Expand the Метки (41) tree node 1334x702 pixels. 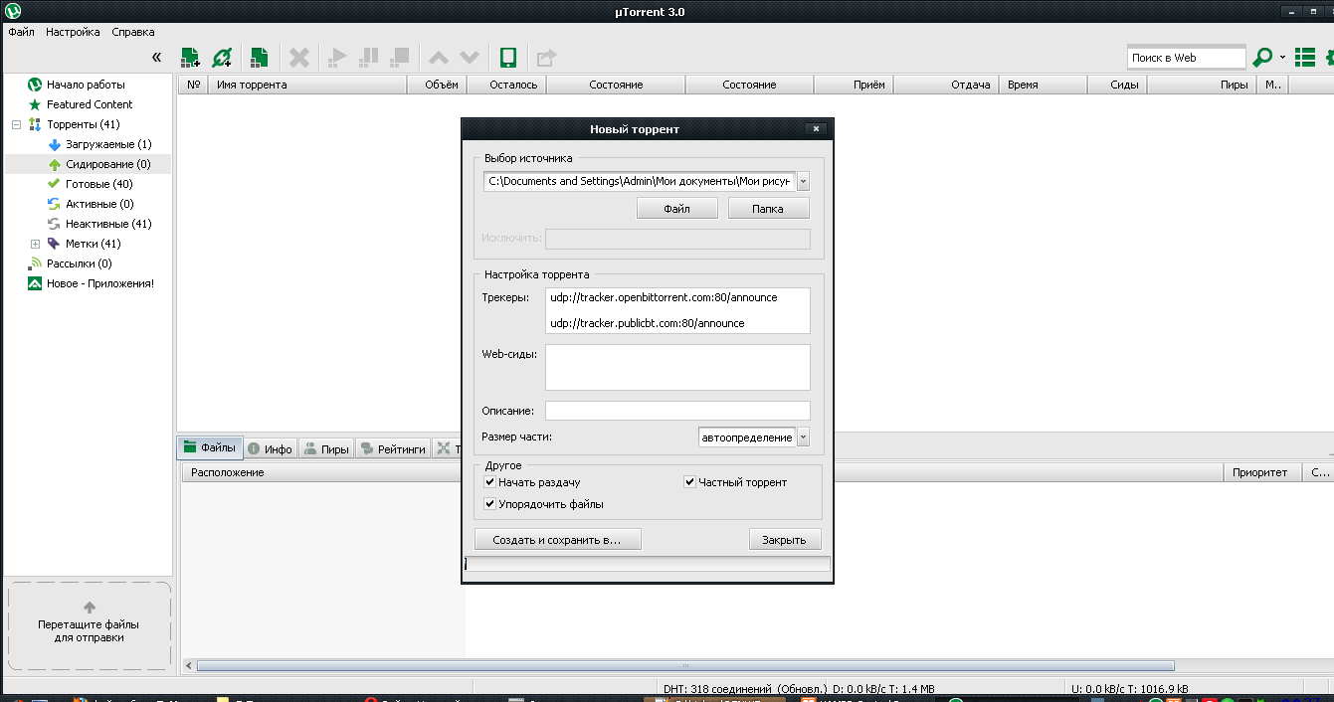click(35, 244)
